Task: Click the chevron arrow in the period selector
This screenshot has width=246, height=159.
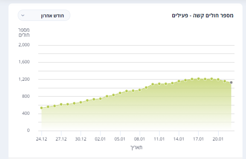Action: (x=23, y=15)
